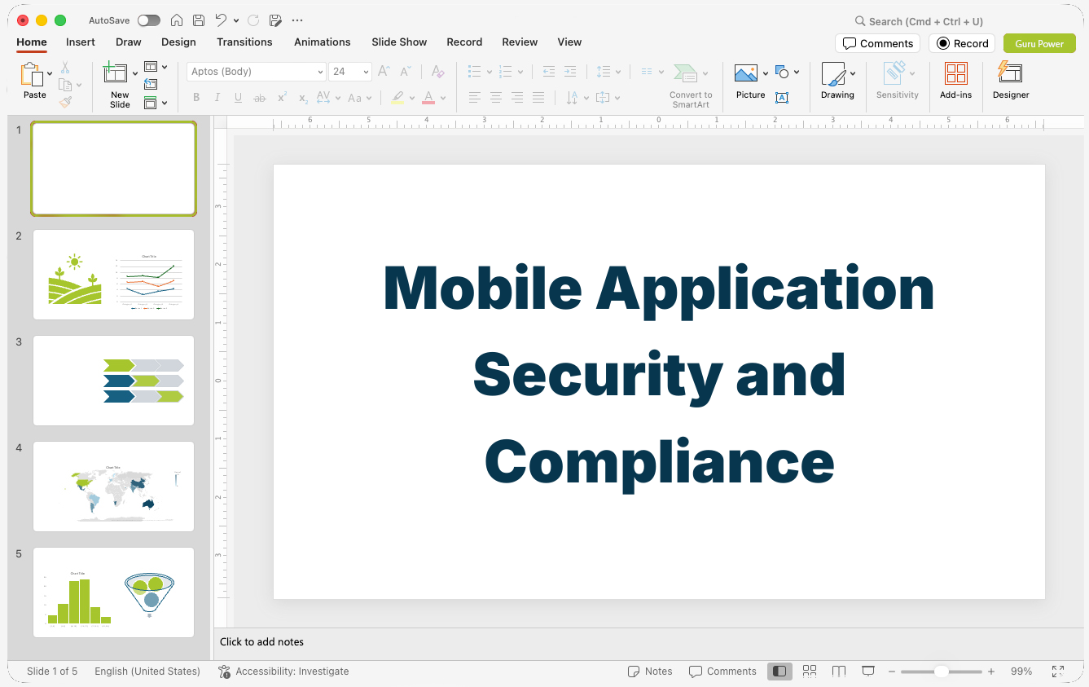Viewport: 1089px width, 687px height.
Task: Open the Home icon in the title bar
Action: pos(177,20)
